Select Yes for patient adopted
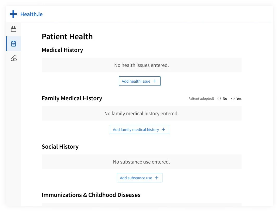 pyautogui.click(x=233, y=98)
